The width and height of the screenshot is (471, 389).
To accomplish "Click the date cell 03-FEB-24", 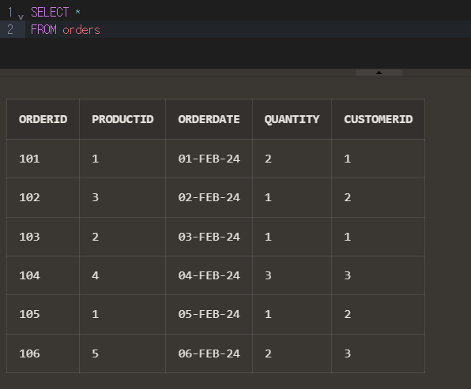I will point(209,237).
